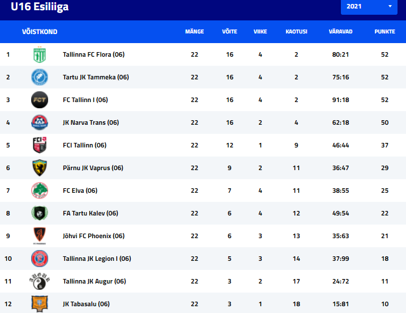Screen dimensions: 406x313
Task: Click the VÕISTKOND column header
Action: (40, 32)
